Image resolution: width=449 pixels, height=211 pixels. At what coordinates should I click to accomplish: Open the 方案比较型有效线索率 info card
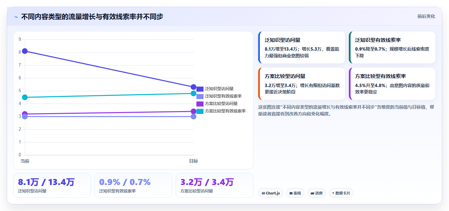point(392,84)
